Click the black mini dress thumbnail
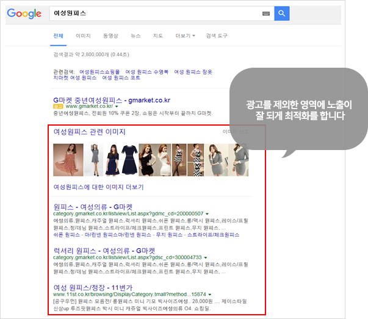The image size is (368, 319). click(x=146, y=160)
